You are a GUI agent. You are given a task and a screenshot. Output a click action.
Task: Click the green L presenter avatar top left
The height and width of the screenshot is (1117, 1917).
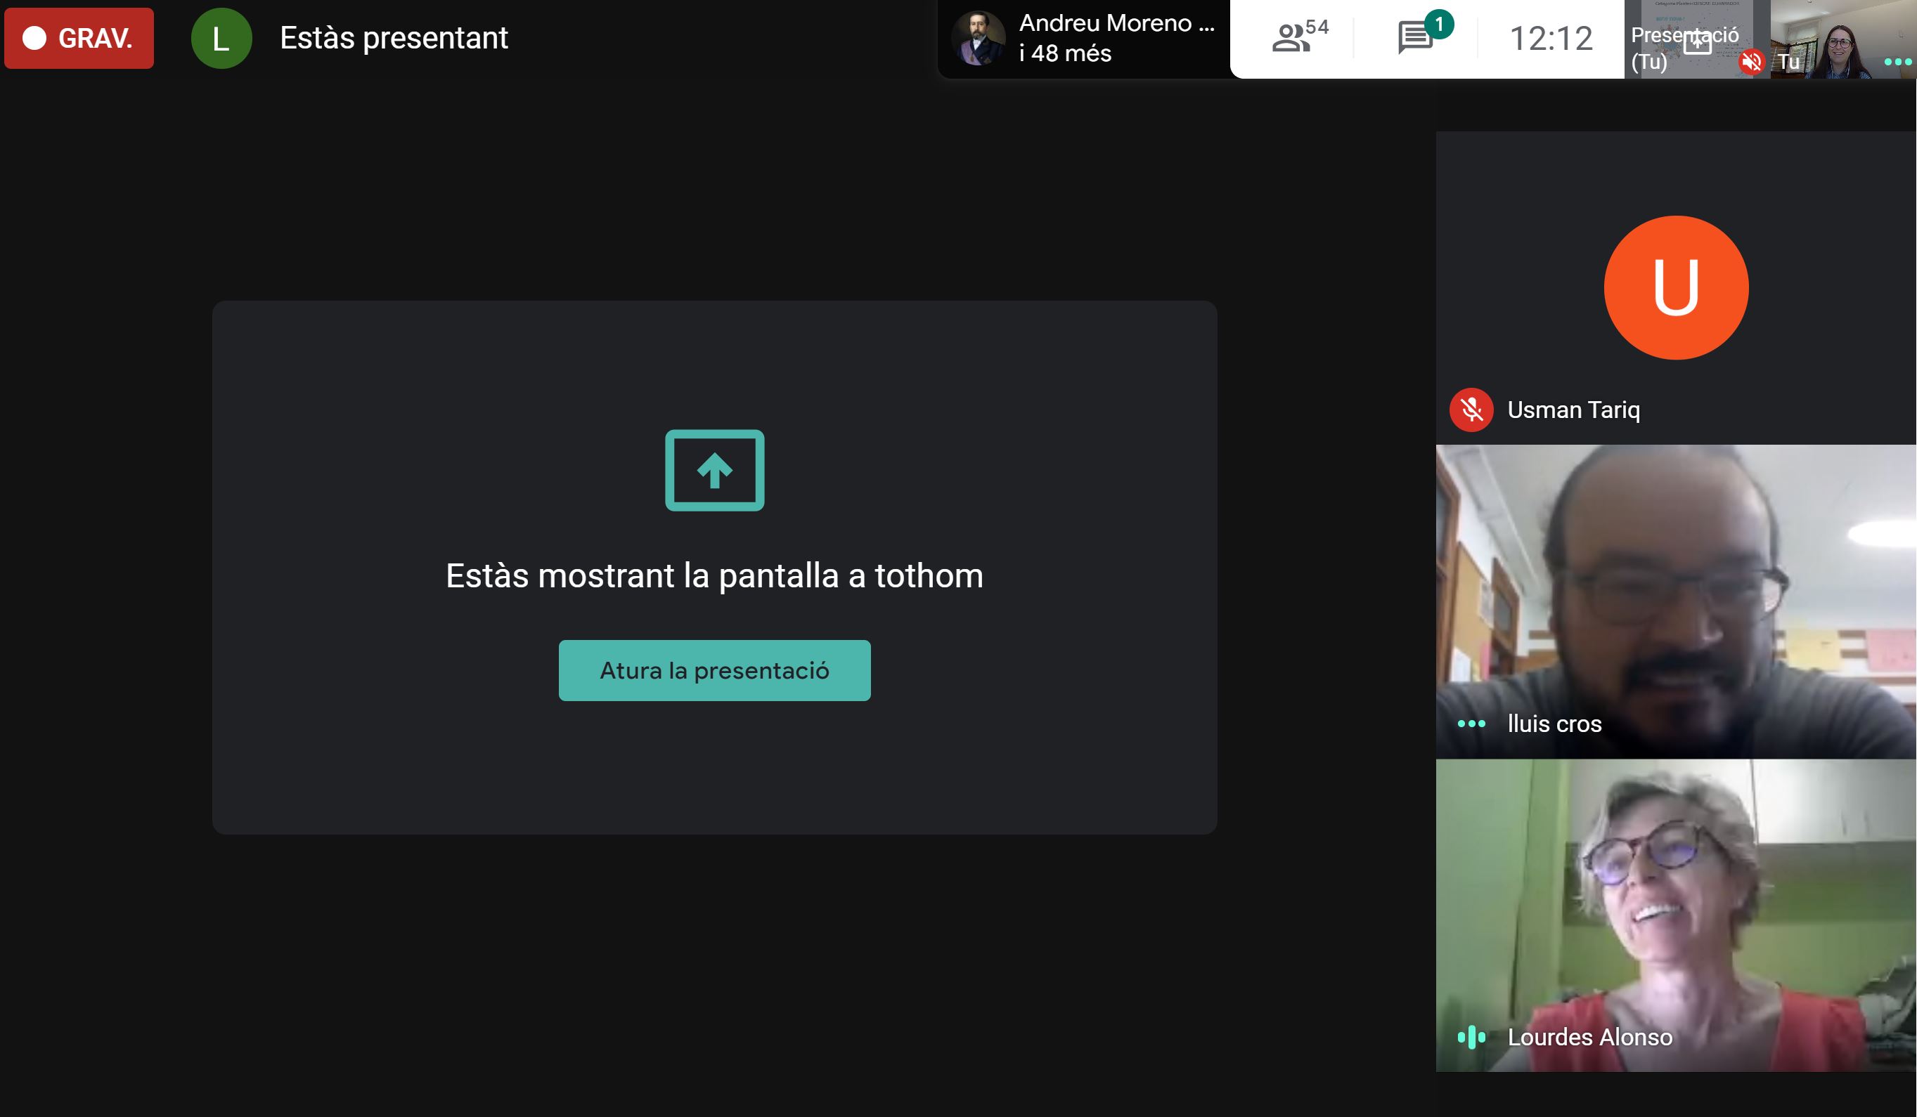221,37
